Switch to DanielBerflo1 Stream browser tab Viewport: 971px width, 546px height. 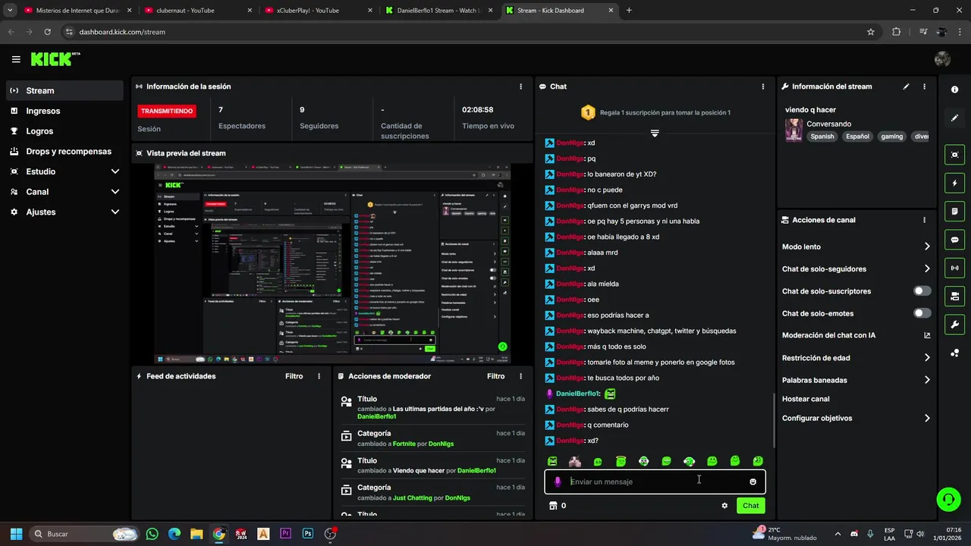[438, 11]
